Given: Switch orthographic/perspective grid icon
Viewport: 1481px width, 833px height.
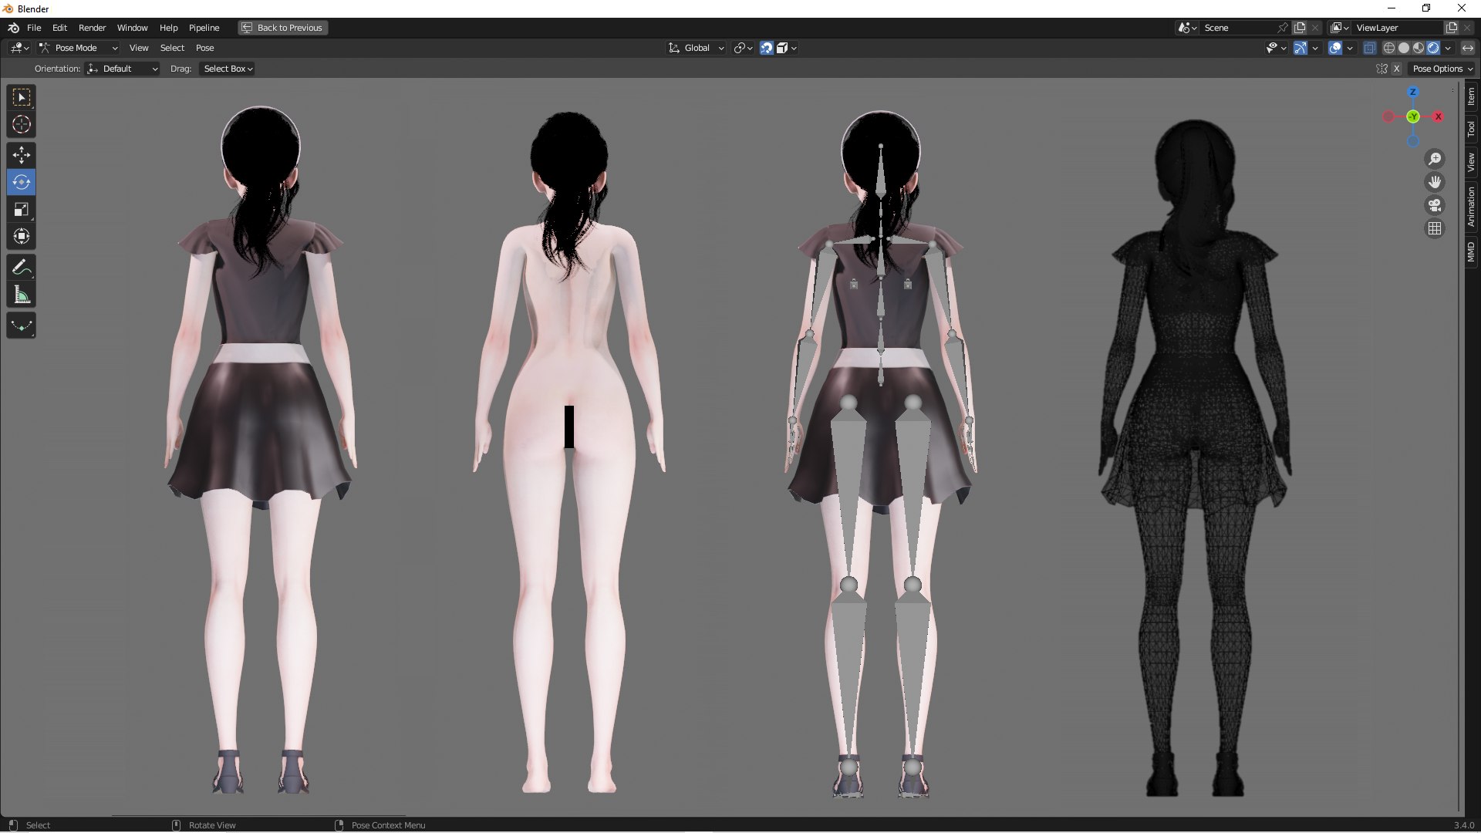Looking at the screenshot, I should point(1435,228).
